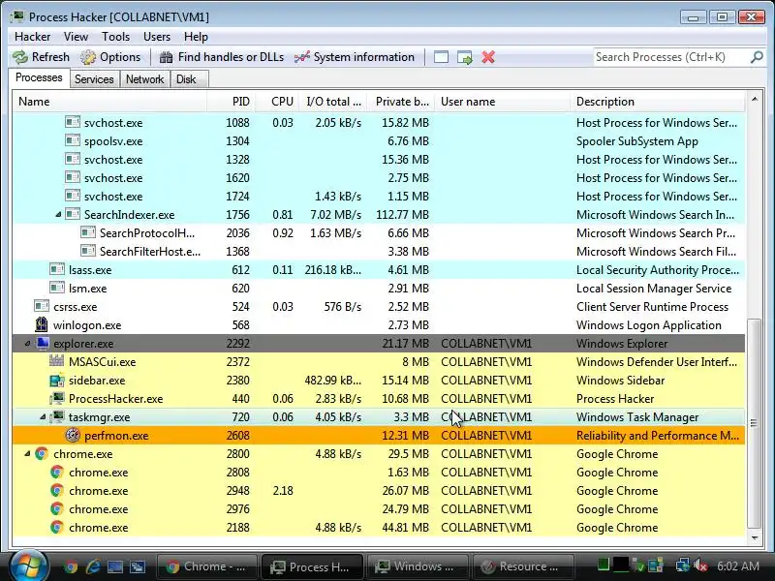Select the lsm.exe process row
This screenshot has width=775, height=581.
[x=379, y=289]
